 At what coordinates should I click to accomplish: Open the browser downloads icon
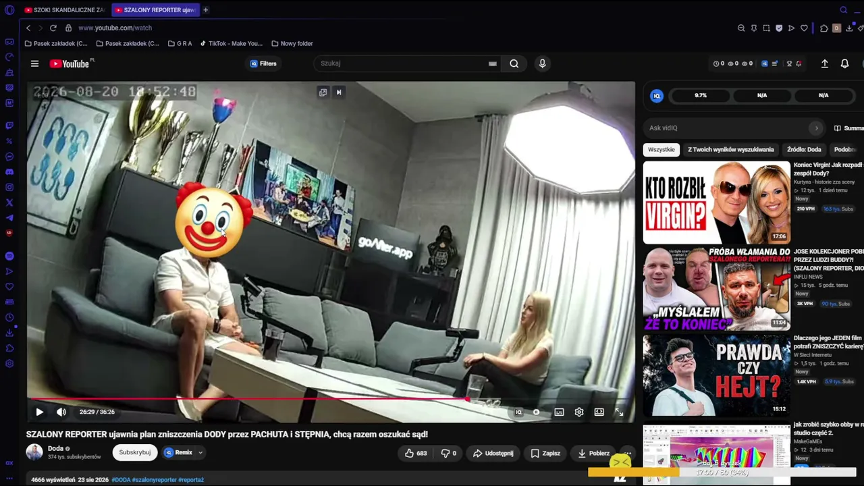tap(849, 28)
